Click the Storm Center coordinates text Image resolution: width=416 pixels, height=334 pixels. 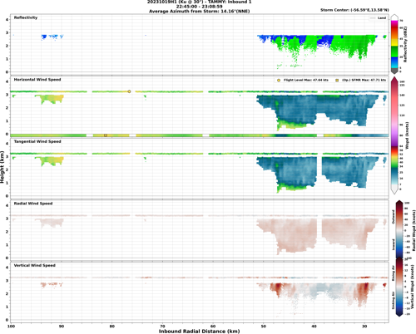tap(354, 10)
